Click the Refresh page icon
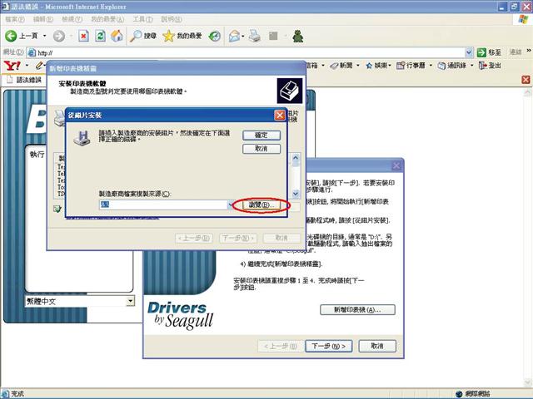Viewport: 533px width, 399px height. (100, 36)
